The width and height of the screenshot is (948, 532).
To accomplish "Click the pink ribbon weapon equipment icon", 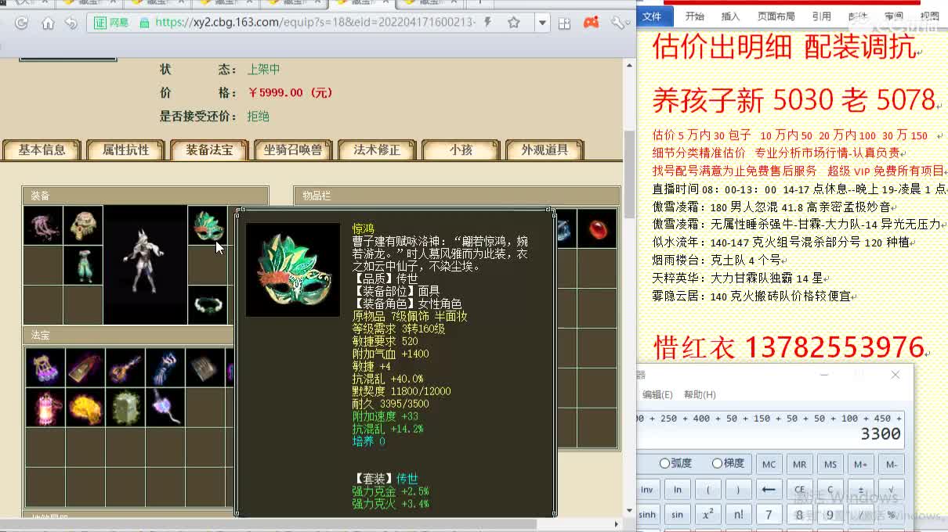I will 43,225.
